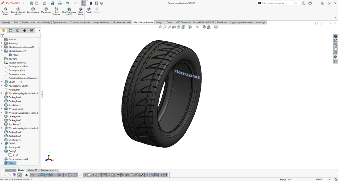Toggle the filter planes button

61,175
